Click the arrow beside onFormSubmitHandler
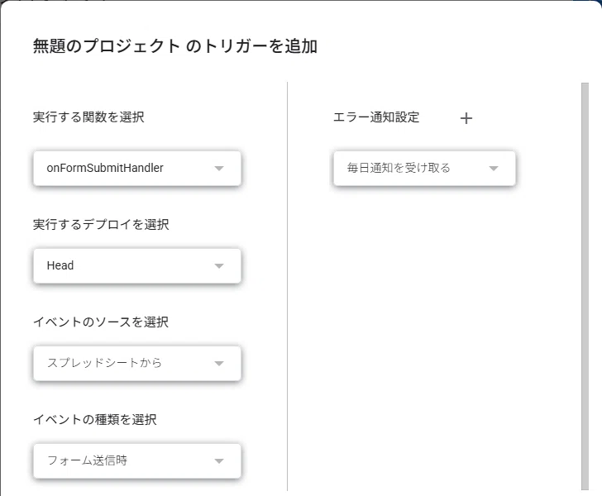Screen dimensions: 602x496 pyautogui.click(x=219, y=168)
